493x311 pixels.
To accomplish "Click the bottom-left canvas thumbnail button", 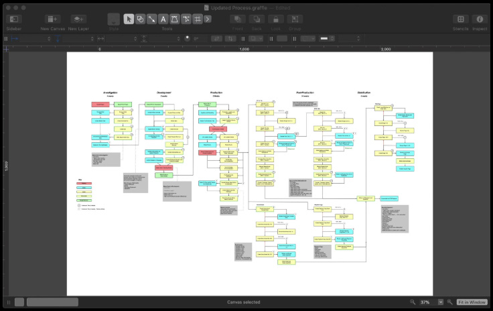I will point(19,302).
